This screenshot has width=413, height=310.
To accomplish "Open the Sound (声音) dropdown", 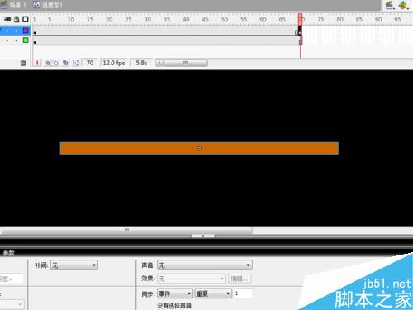I will point(205,265).
